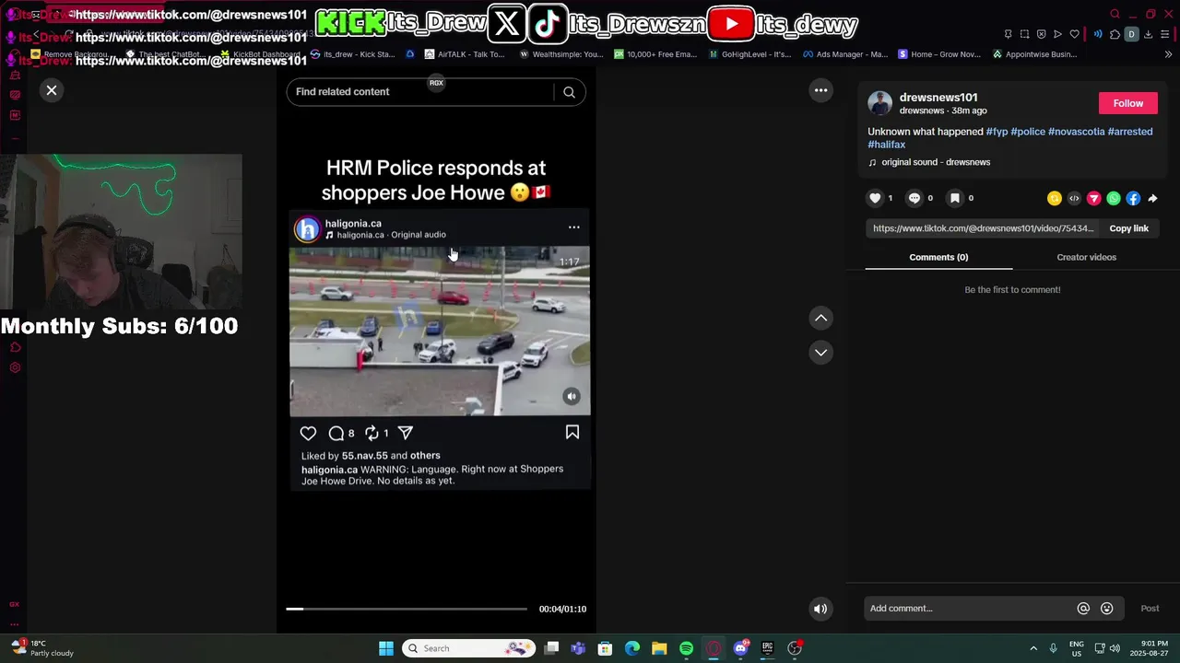Share to WhatsApp icon

tap(1114, 198)
